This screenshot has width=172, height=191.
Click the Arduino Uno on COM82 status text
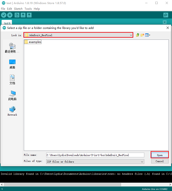point(155,189)
